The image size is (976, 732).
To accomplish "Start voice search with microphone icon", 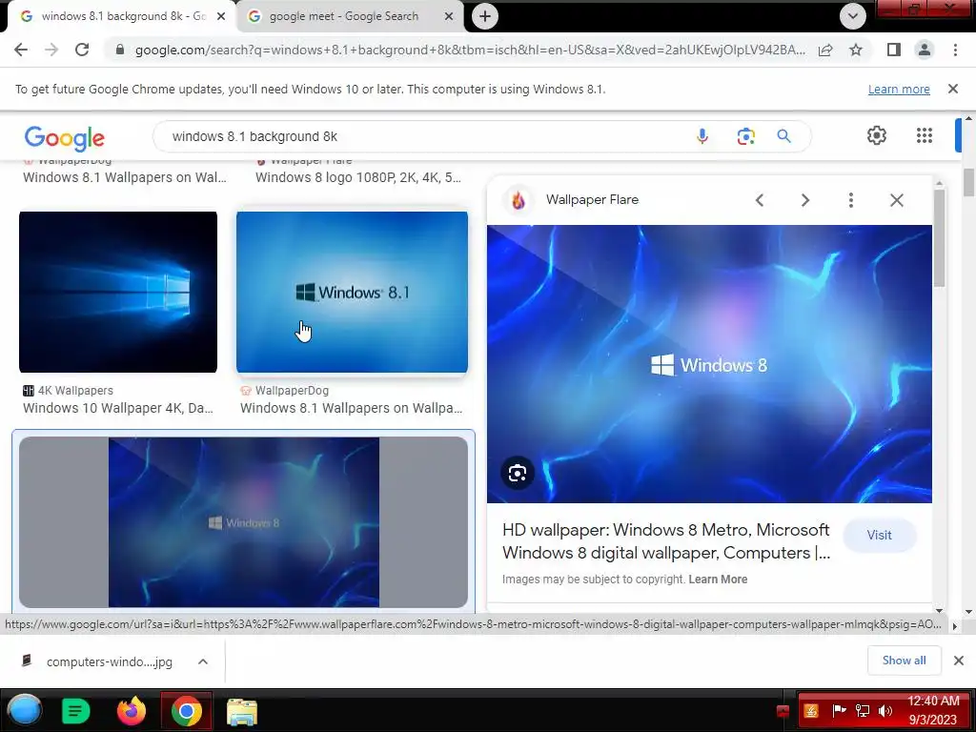I will tap(702, 136).
